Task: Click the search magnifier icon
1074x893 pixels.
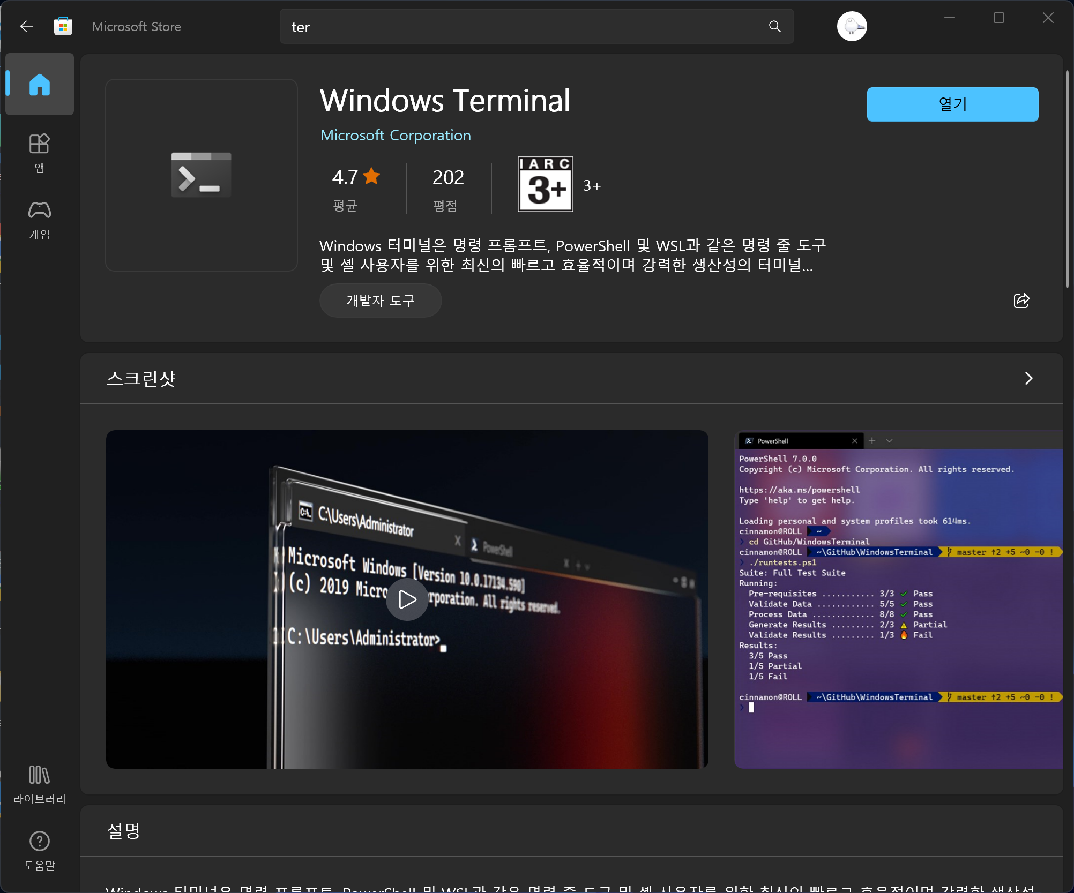Action: click(774, 26)
